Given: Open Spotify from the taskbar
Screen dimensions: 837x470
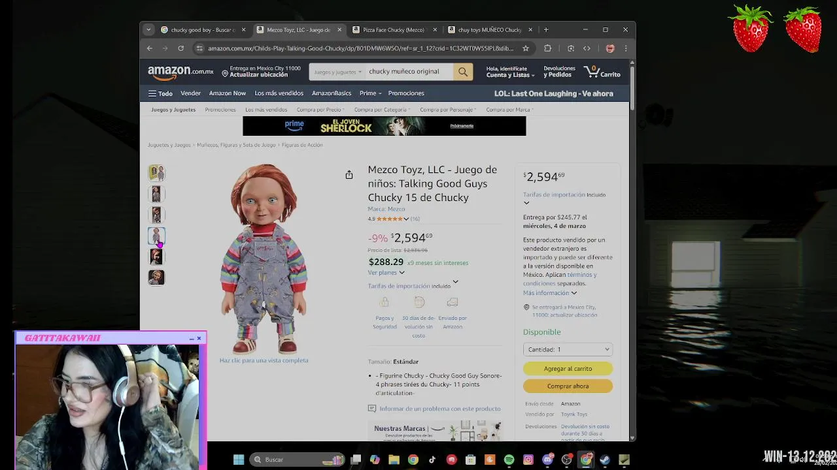Looking at the screenshot, I should click(509, 460).
